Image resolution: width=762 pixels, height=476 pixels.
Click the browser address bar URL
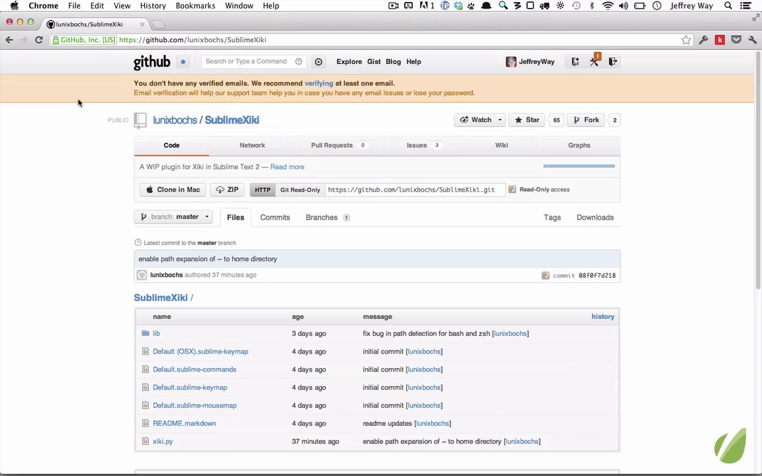pyautogui.click(x=192, y=40)
